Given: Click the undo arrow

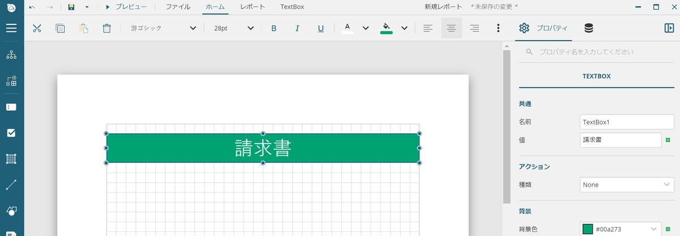Looking at the screenshot, I should pyautogui.click(x=32, y=7).
